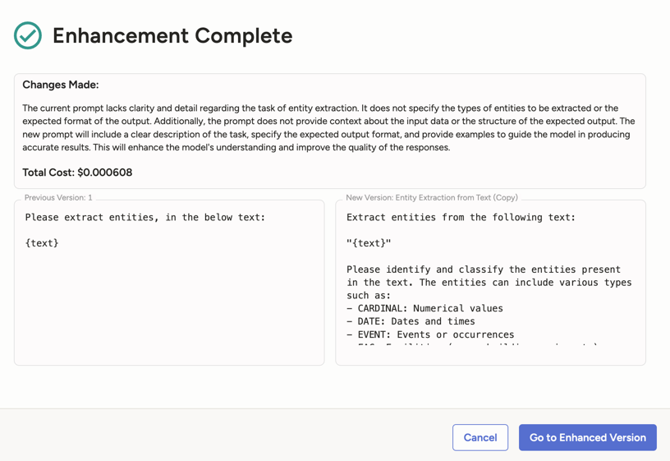Click the "Please identify and classify" line
Viewport: 670px width, 461px height.
click(x=483, y=270)
